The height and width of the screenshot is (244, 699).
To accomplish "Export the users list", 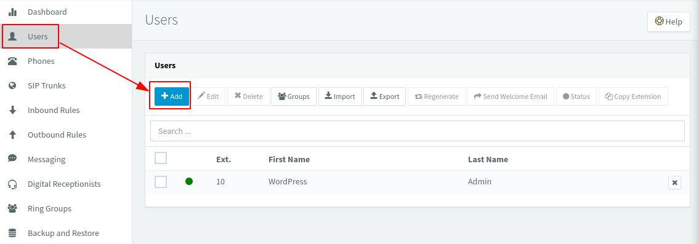I will point(385,96).
